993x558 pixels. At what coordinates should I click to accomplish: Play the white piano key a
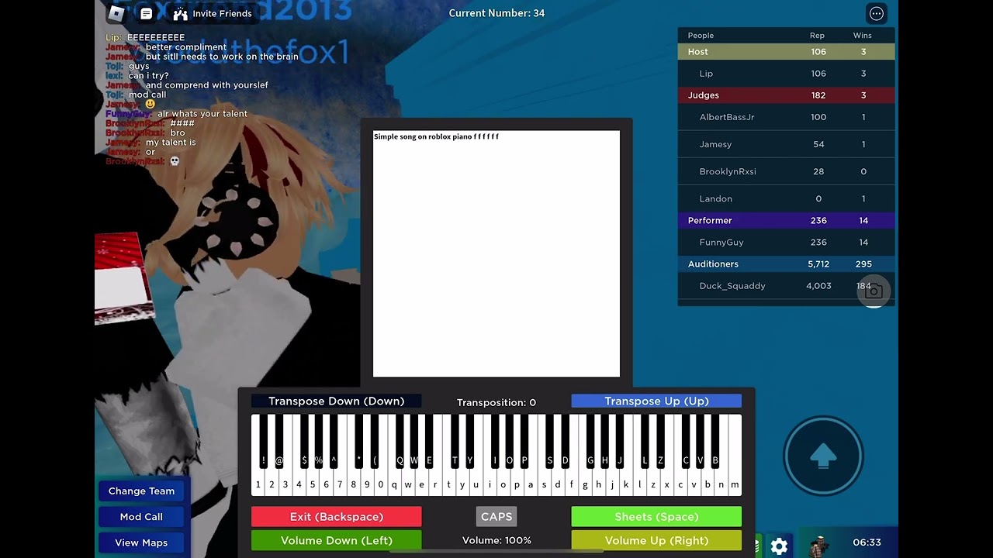tap(531, 484)
